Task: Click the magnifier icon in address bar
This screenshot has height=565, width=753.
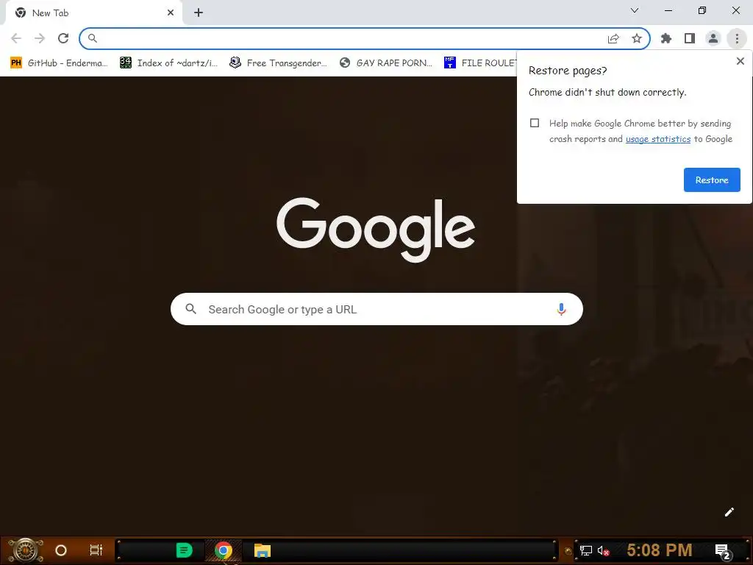Action: (x=92, y=38)
